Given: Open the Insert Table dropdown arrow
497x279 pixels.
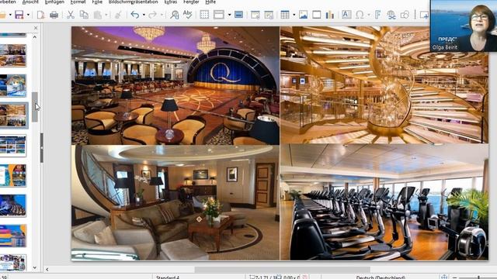Looking at the screenshot, I should point(294,15).
